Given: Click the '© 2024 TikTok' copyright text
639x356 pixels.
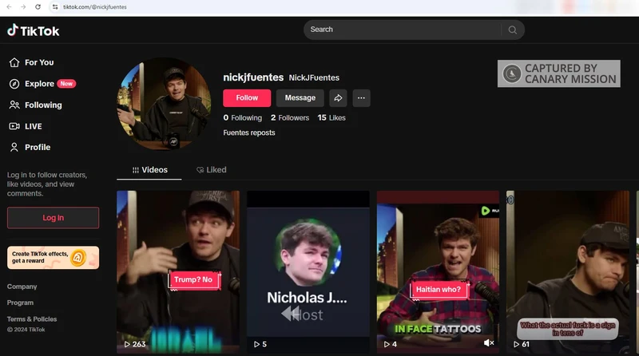Looking at the screenshot, I should (x=26, y=330).
